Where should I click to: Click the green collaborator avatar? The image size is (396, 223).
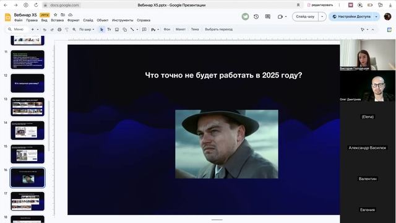pyautogui.click(x=245, y=17)
